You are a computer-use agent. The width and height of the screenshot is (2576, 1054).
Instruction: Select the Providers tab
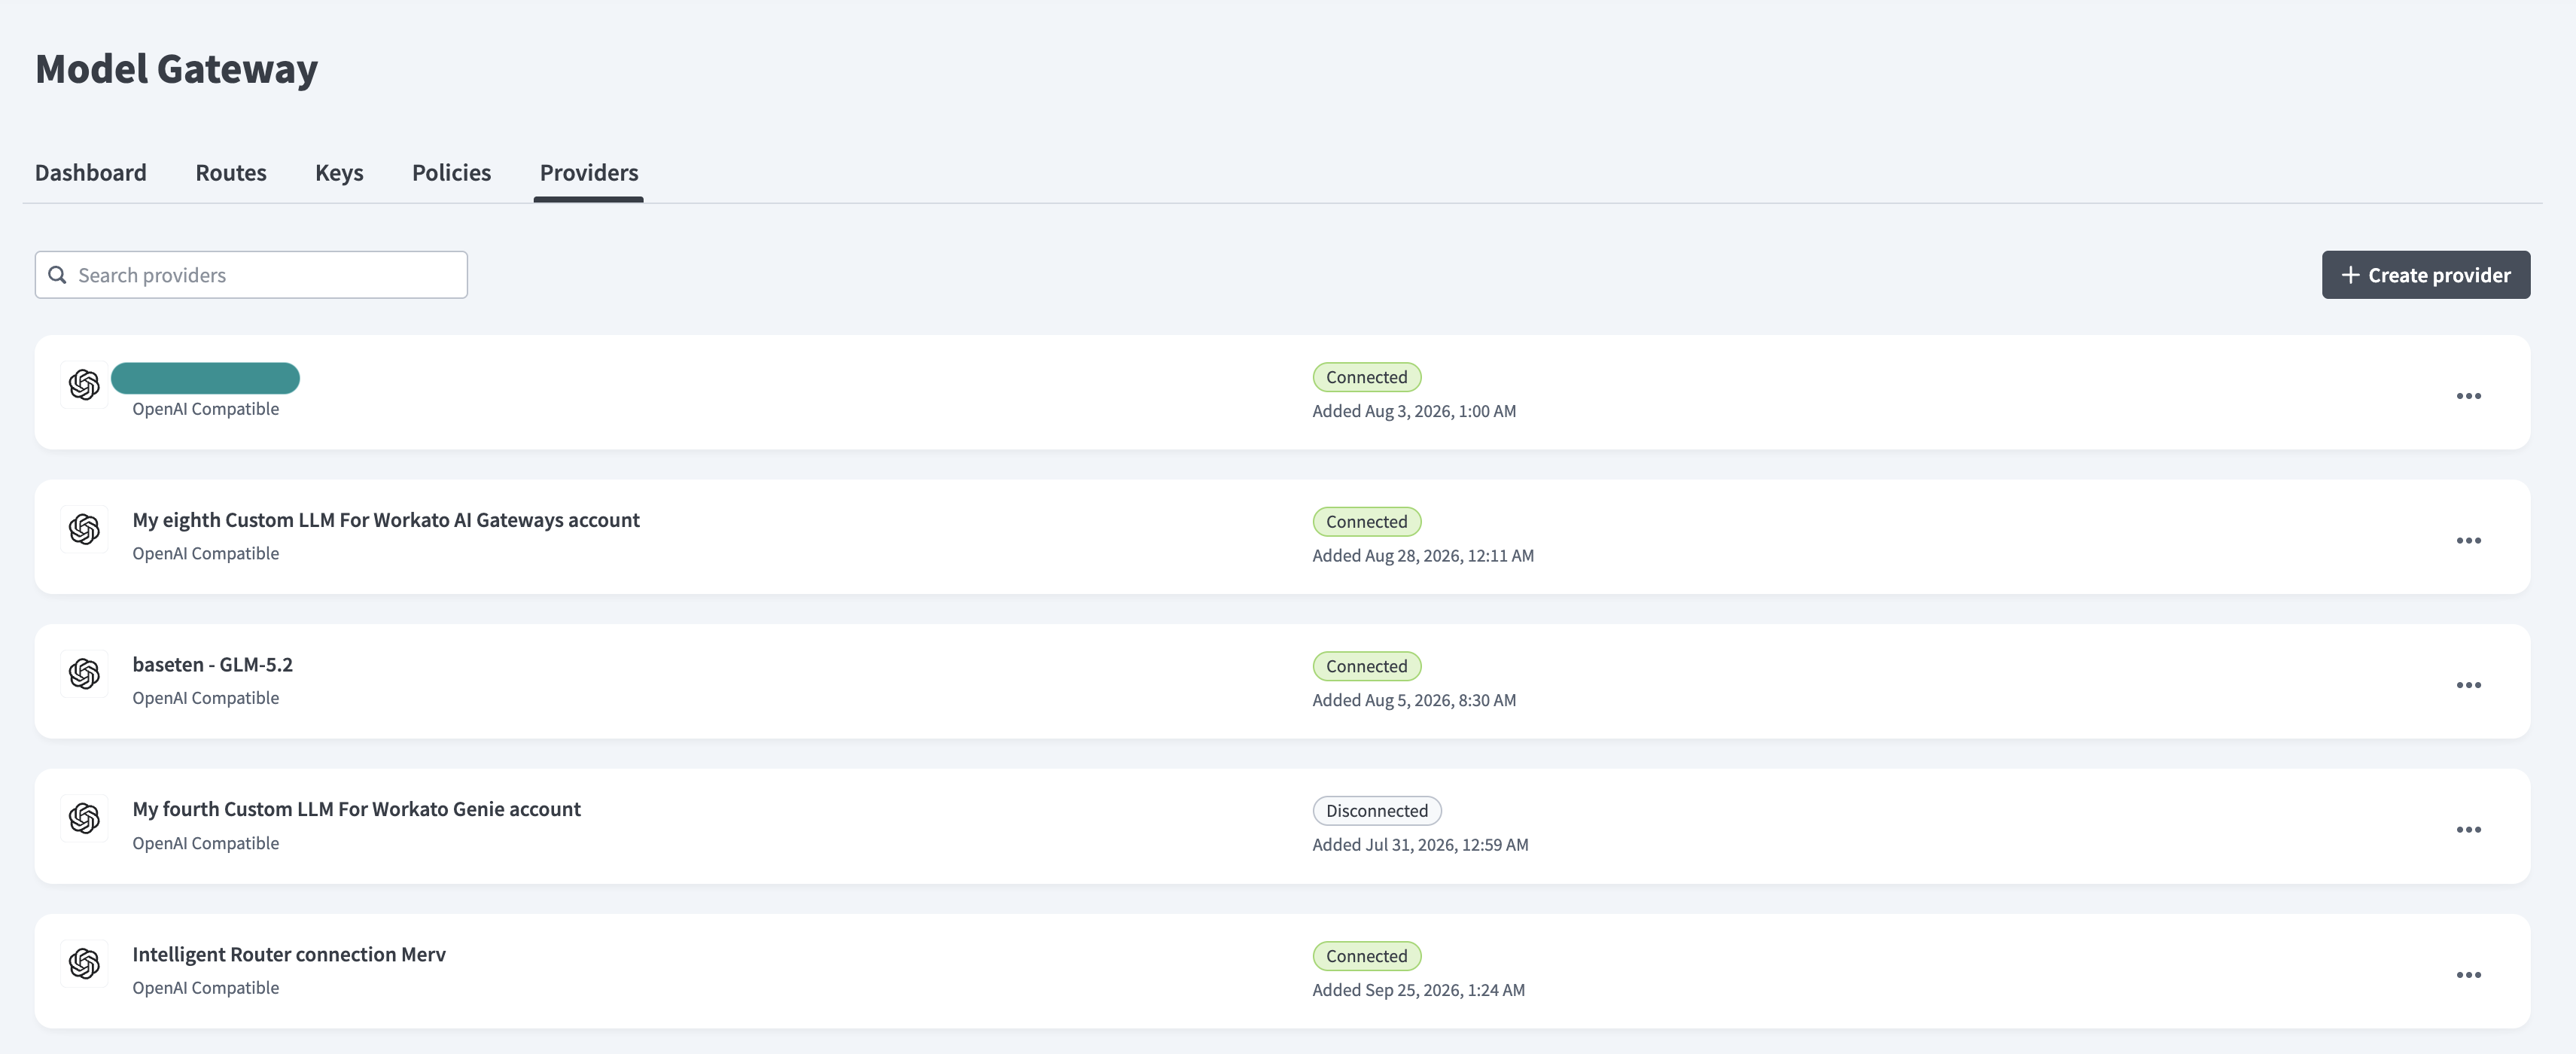coord(589,173)
